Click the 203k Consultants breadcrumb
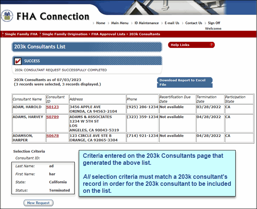This screenshot has width=257, height=209. (x=145, y=34)
